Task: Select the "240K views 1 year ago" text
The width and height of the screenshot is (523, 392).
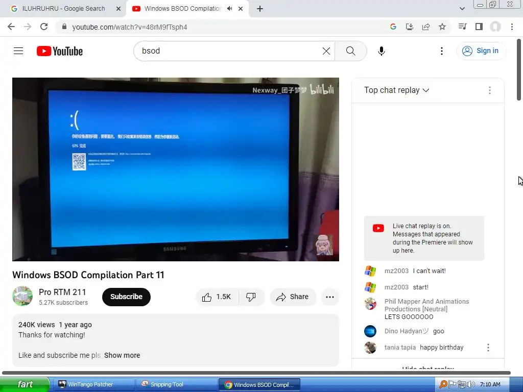Action: (55, 325)
